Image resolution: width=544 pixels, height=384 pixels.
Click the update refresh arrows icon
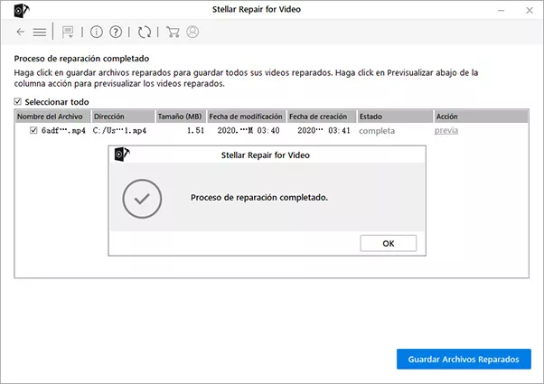(145, 32)
